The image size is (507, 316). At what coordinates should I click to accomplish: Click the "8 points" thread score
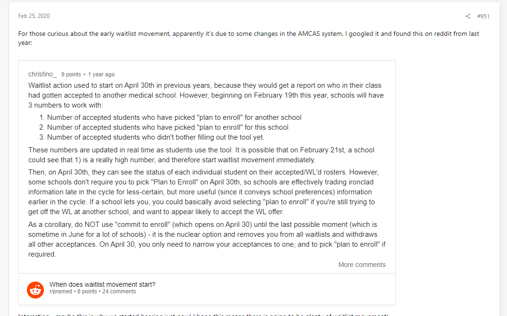point(87,291)
